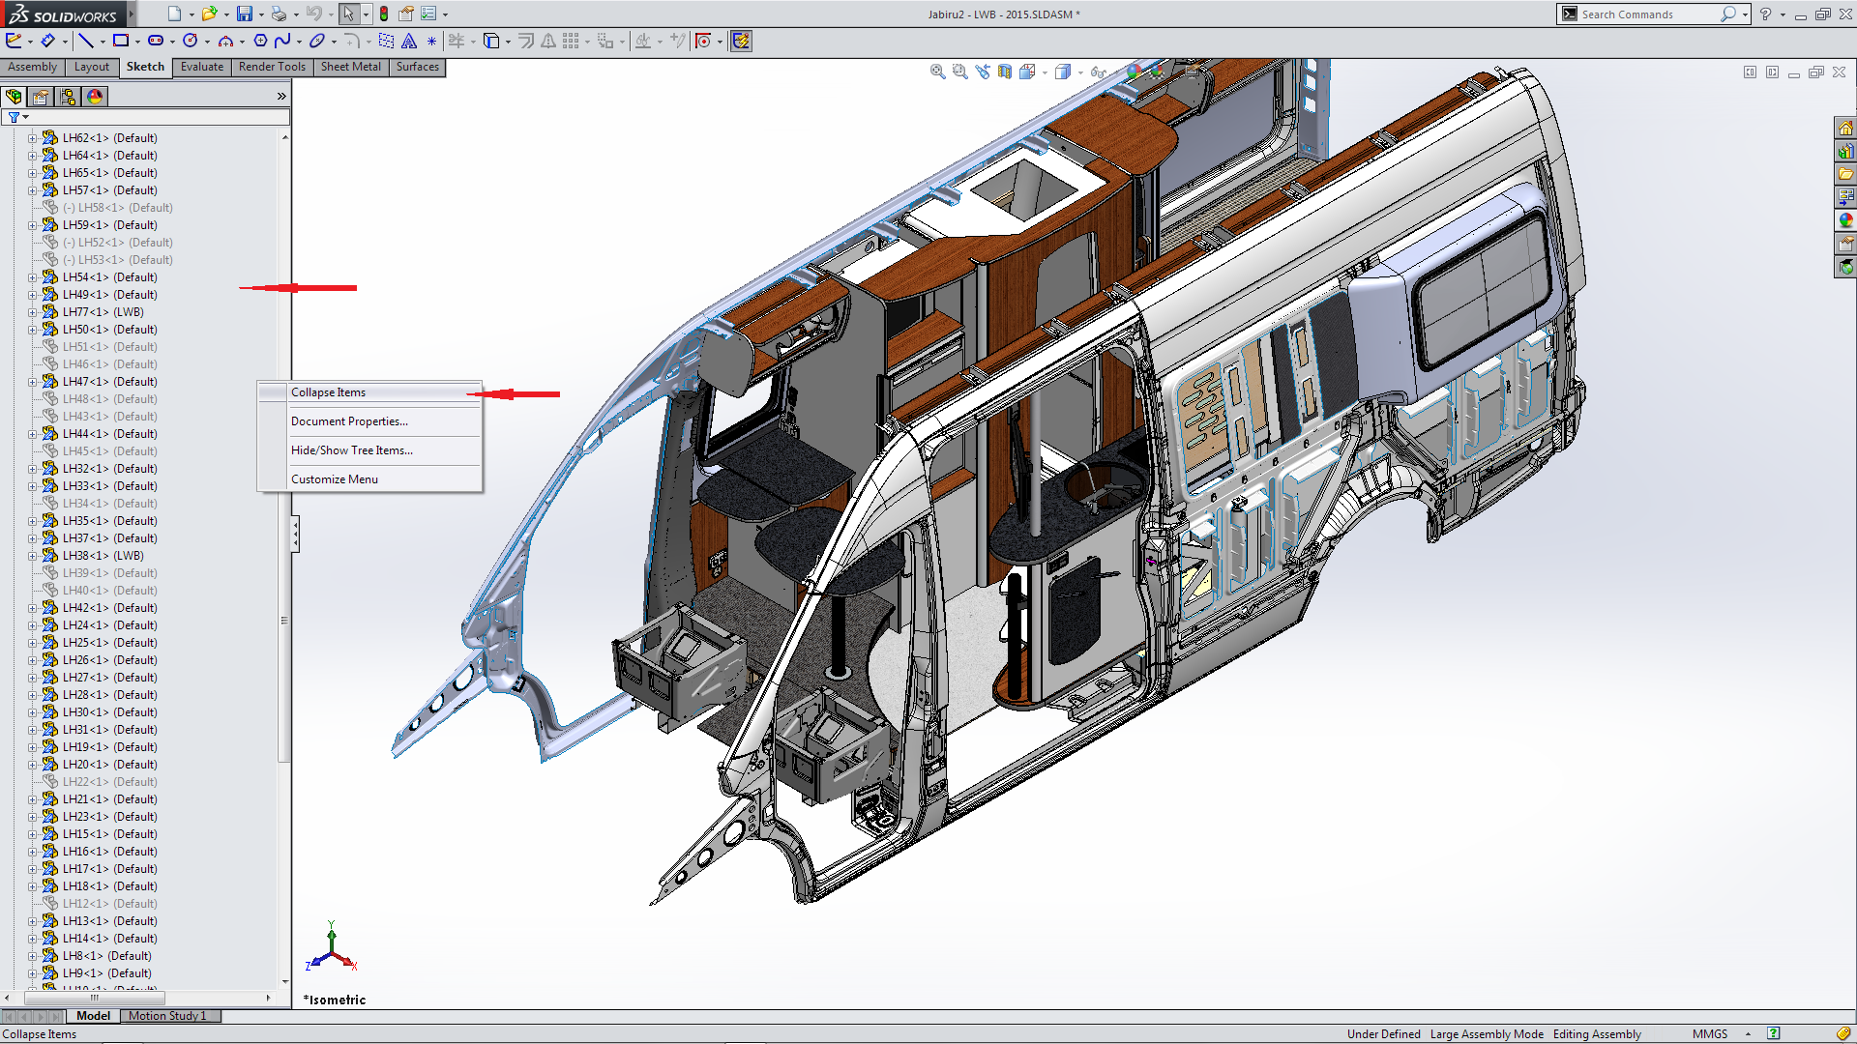The height and width of the screenshot is (1044, 1857).
Task: Expand the LH77<1> (LWB) component
Action: coord(32,312)
